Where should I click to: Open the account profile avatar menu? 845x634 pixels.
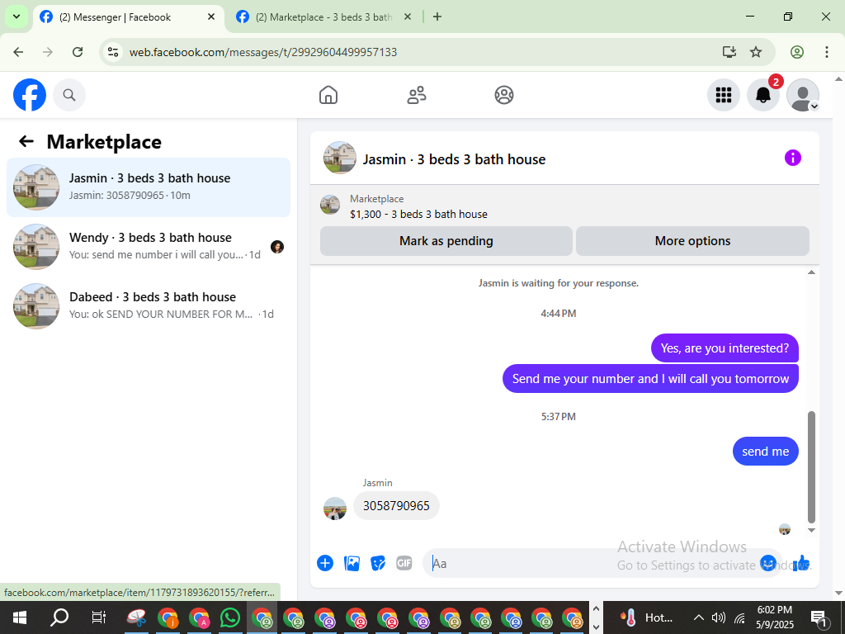803,95
